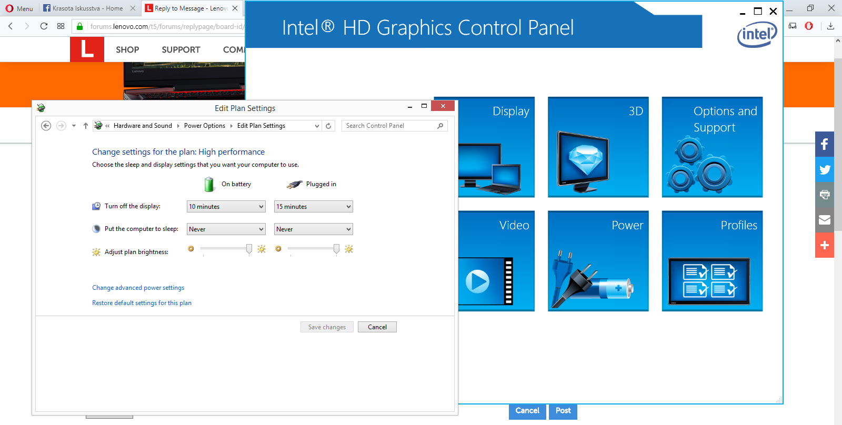Click the print icon in the share sidebar
This screenshot has height=425, width=842.
(825, 195)
